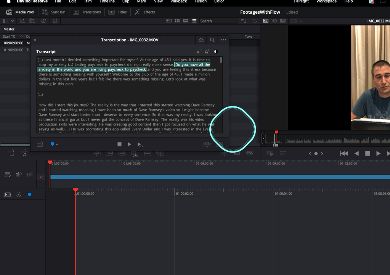Close the Transcription window
This screenshot has height=275, width=390.
[35, 40]
